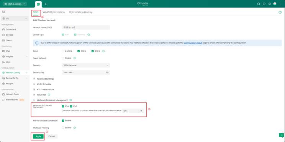Show info about Multicast Filtering
This screenshot has width=285, height=142.
click(x=75, y=128)
